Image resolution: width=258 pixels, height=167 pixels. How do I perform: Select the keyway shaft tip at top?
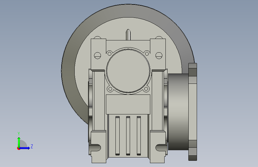(128, 34)
